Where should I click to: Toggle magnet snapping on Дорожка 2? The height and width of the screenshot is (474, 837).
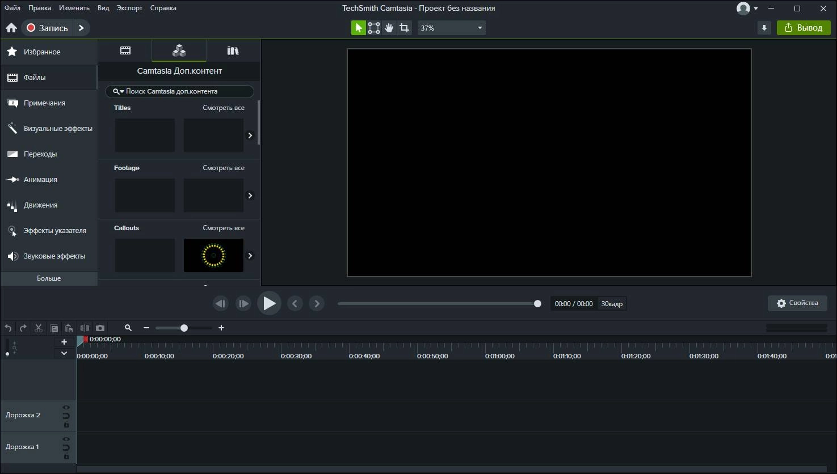click(x=66, y=416)
